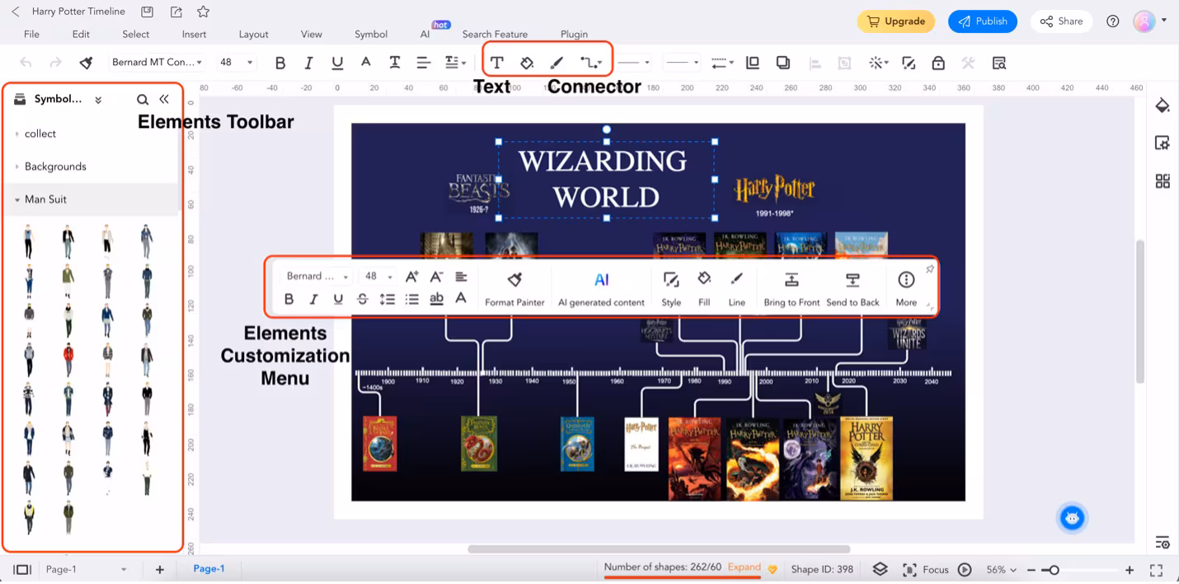Open the Plugin menu
The height and width of the screenshot is (584, 1179).
coord(574,34)
